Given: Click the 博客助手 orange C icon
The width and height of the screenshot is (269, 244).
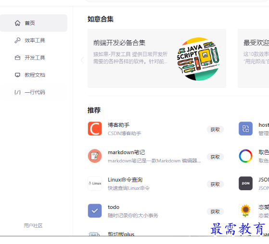Looking at the screenshot, I should (x=95, y=129).
